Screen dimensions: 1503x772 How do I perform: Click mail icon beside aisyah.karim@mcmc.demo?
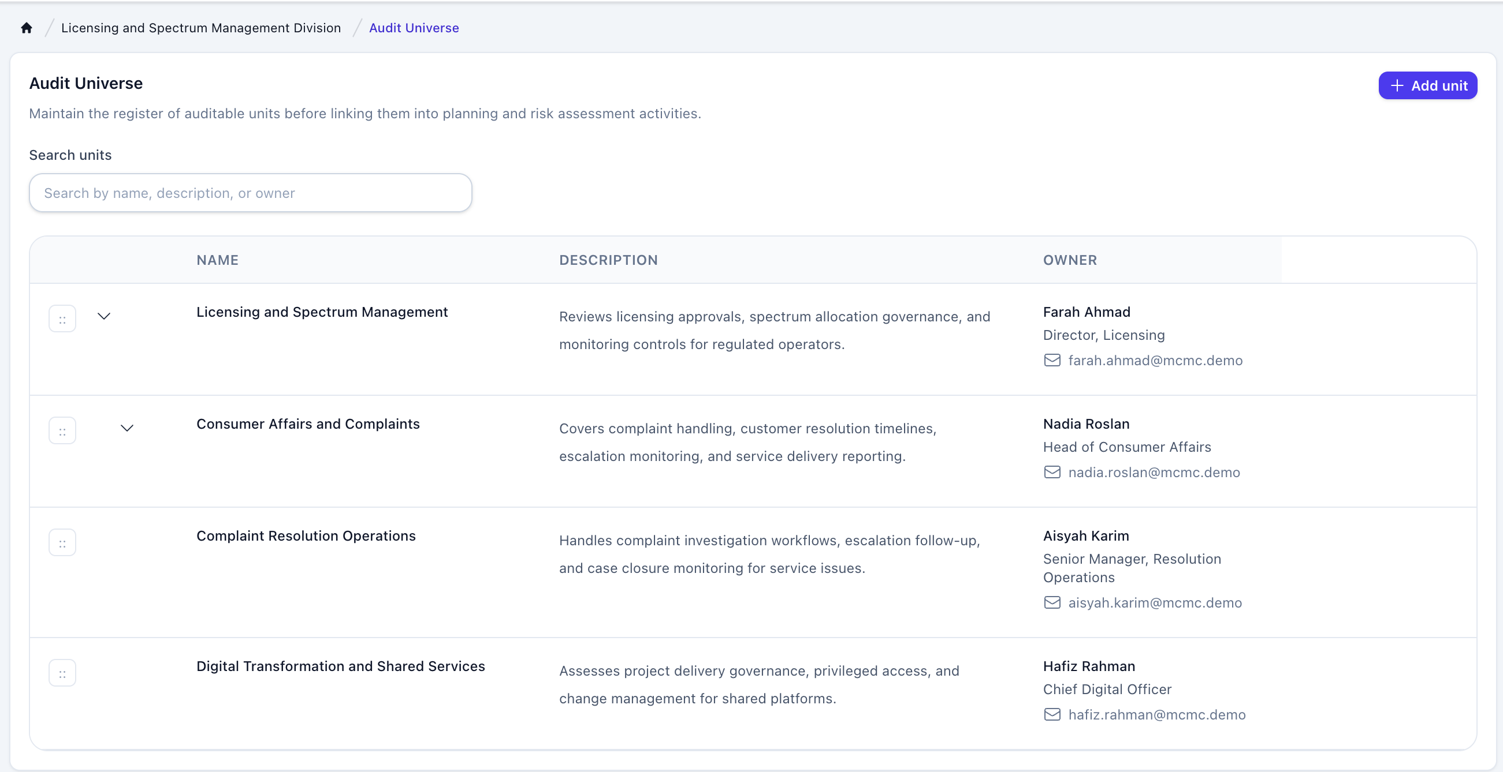[x=1052, y=602]
